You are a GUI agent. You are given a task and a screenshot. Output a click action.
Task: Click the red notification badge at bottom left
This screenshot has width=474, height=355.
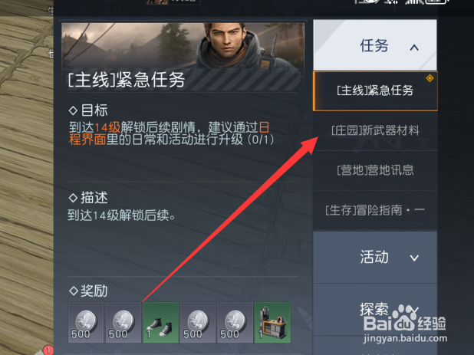point(48,350)
